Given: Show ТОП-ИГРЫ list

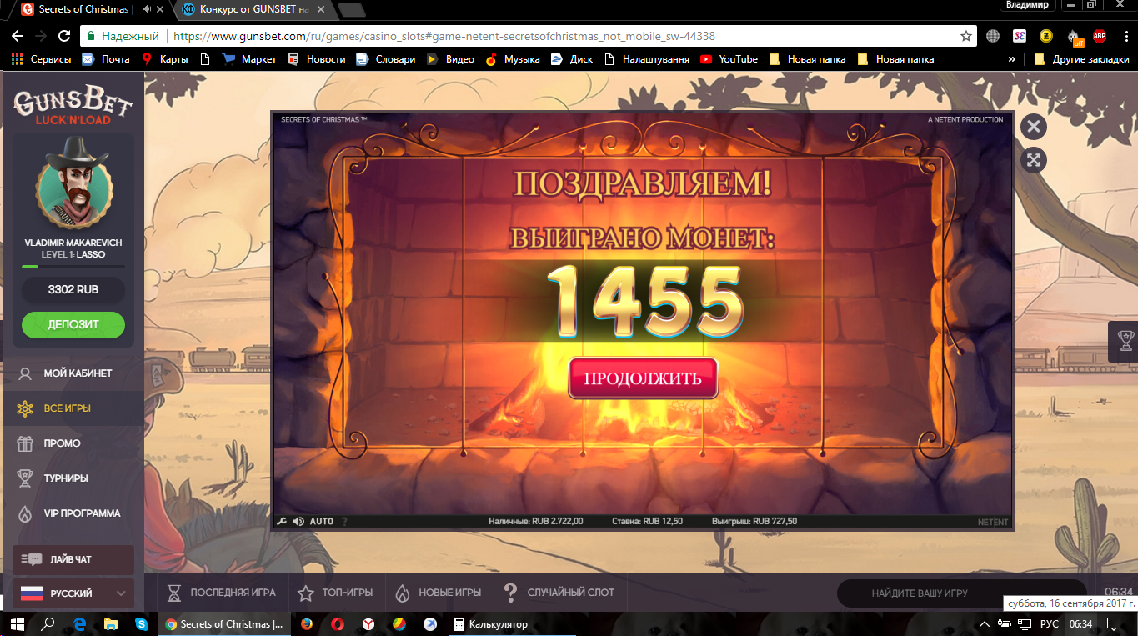Looking at the screenshot, I should coord(337,593).
